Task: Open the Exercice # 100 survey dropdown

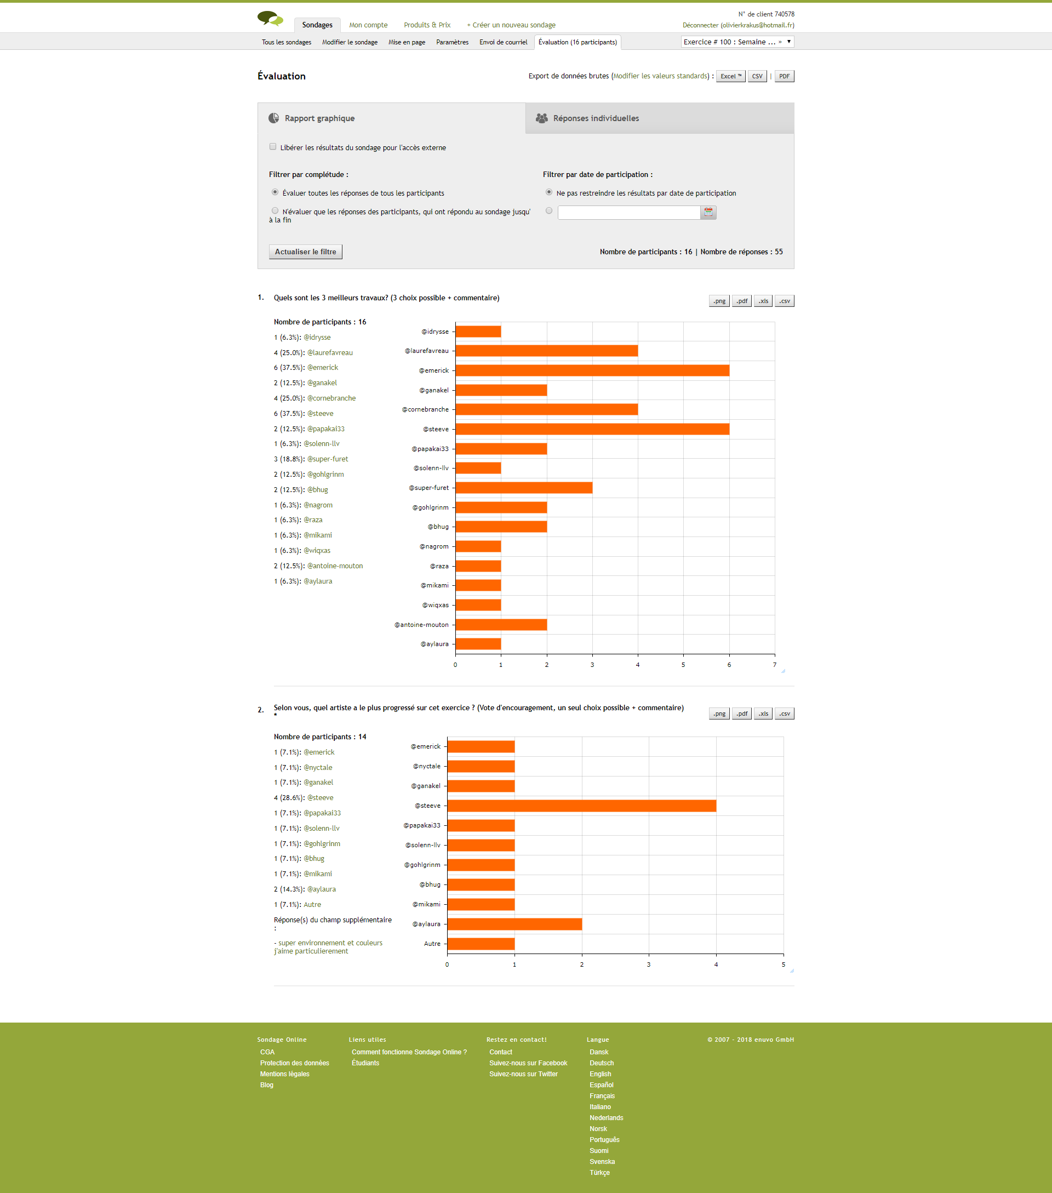Action: click(x=737, y=42)
